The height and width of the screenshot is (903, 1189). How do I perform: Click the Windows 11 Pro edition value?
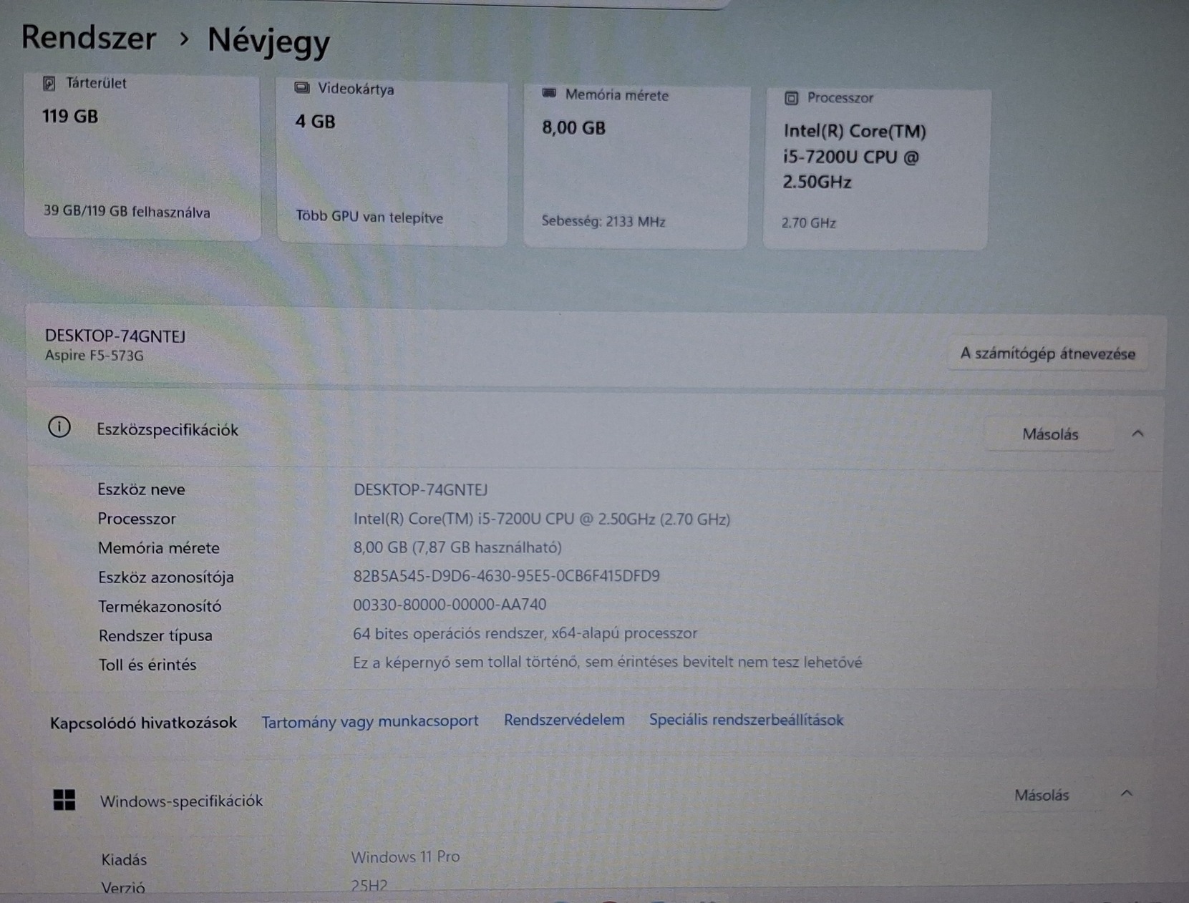(405, 856)
